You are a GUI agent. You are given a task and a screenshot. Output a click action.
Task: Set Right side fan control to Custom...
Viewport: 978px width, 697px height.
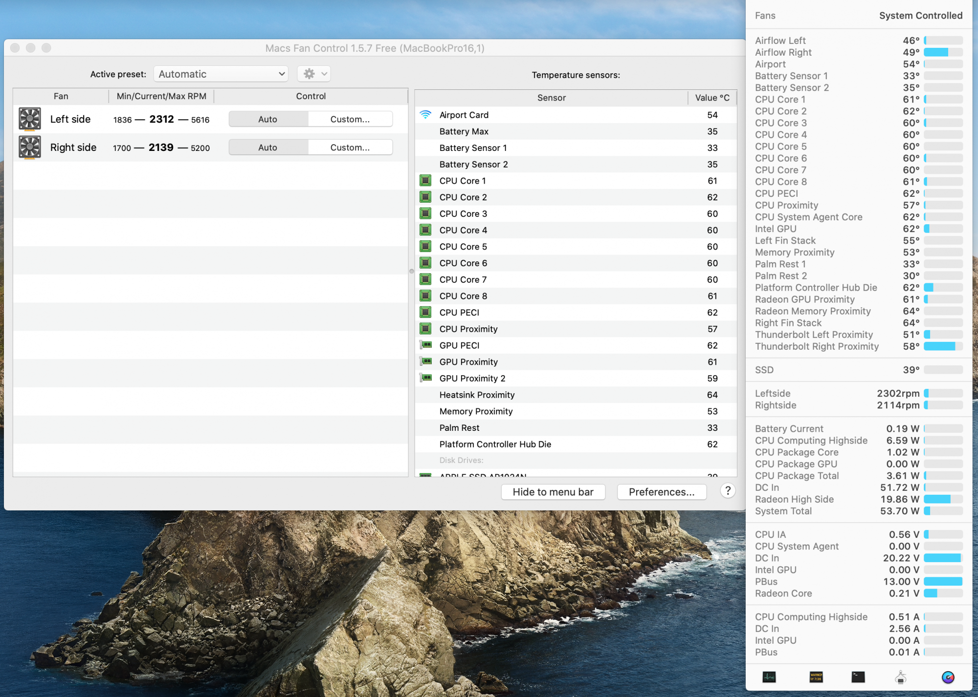(x=350, y=148)
